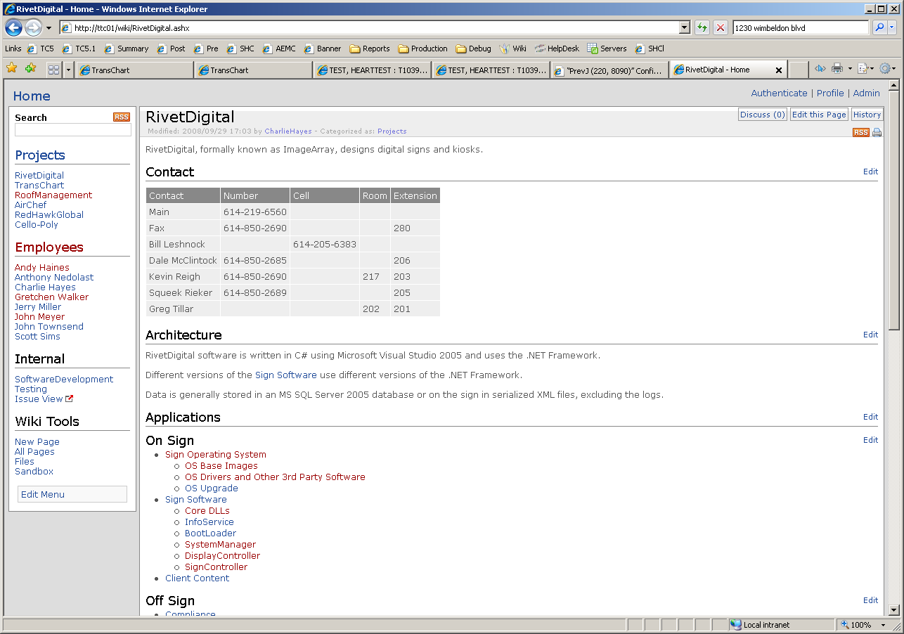Open Charlie Hayes employee page

pyautogui.click(x=45, y=287)
